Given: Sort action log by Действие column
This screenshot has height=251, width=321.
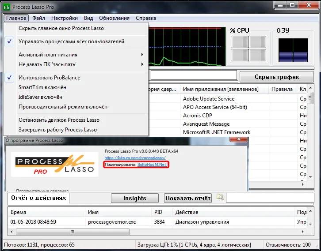Looking at the screenshot, I should coord(234,212).
